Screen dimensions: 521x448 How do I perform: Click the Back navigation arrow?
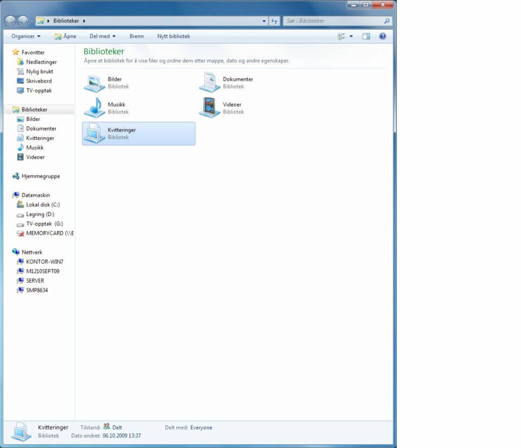pos(10,21)
